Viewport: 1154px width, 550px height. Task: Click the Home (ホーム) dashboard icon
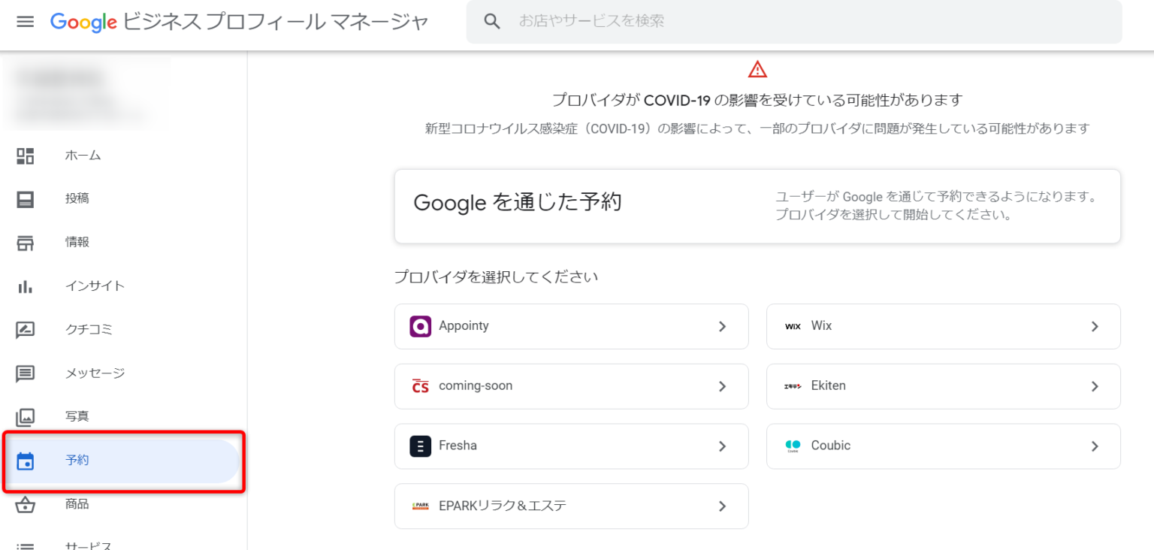coord(26,156)
